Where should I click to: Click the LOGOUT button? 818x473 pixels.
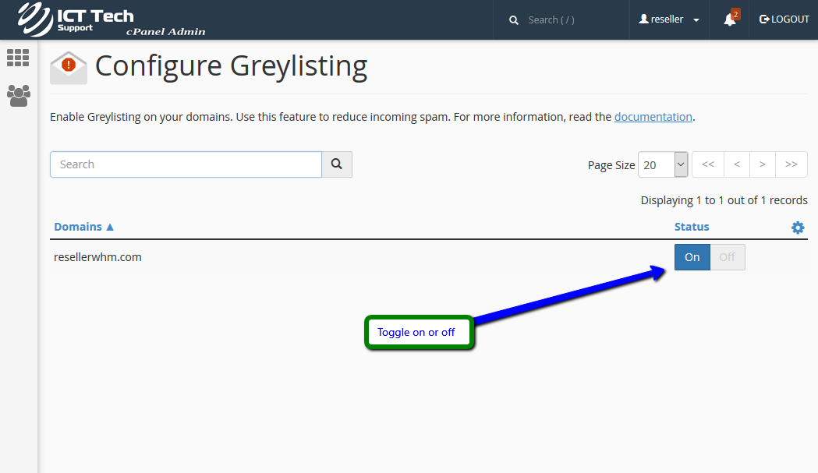[x=784, y=19]
